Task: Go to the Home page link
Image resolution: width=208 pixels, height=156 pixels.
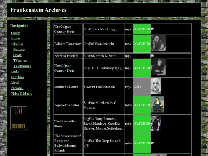Action: [x=15, y=39]
